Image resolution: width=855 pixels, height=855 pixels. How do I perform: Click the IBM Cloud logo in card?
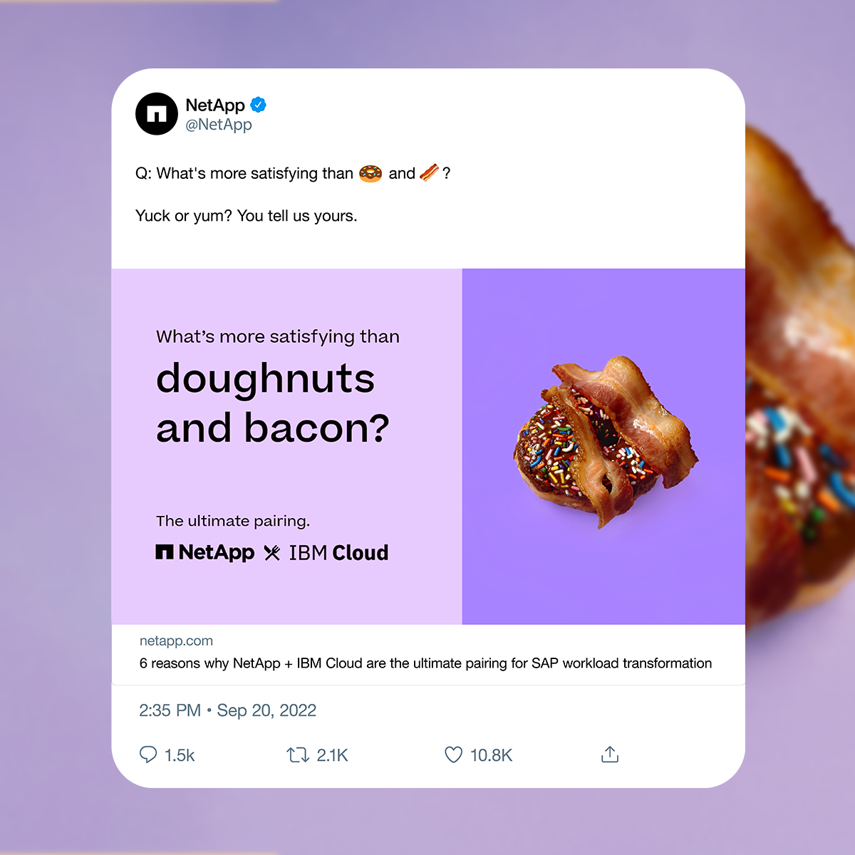338,553
